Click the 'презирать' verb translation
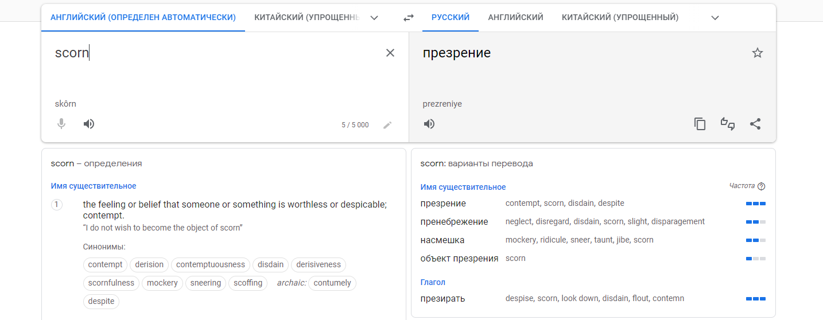The height and width of the screenshot is (320, 823). click(442, 299)
